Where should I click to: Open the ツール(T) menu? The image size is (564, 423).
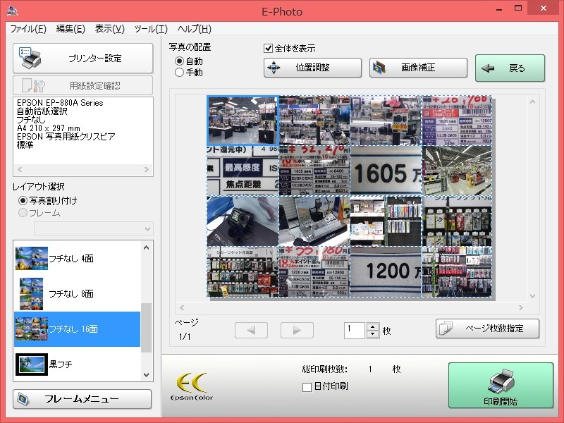click(151, 29)
